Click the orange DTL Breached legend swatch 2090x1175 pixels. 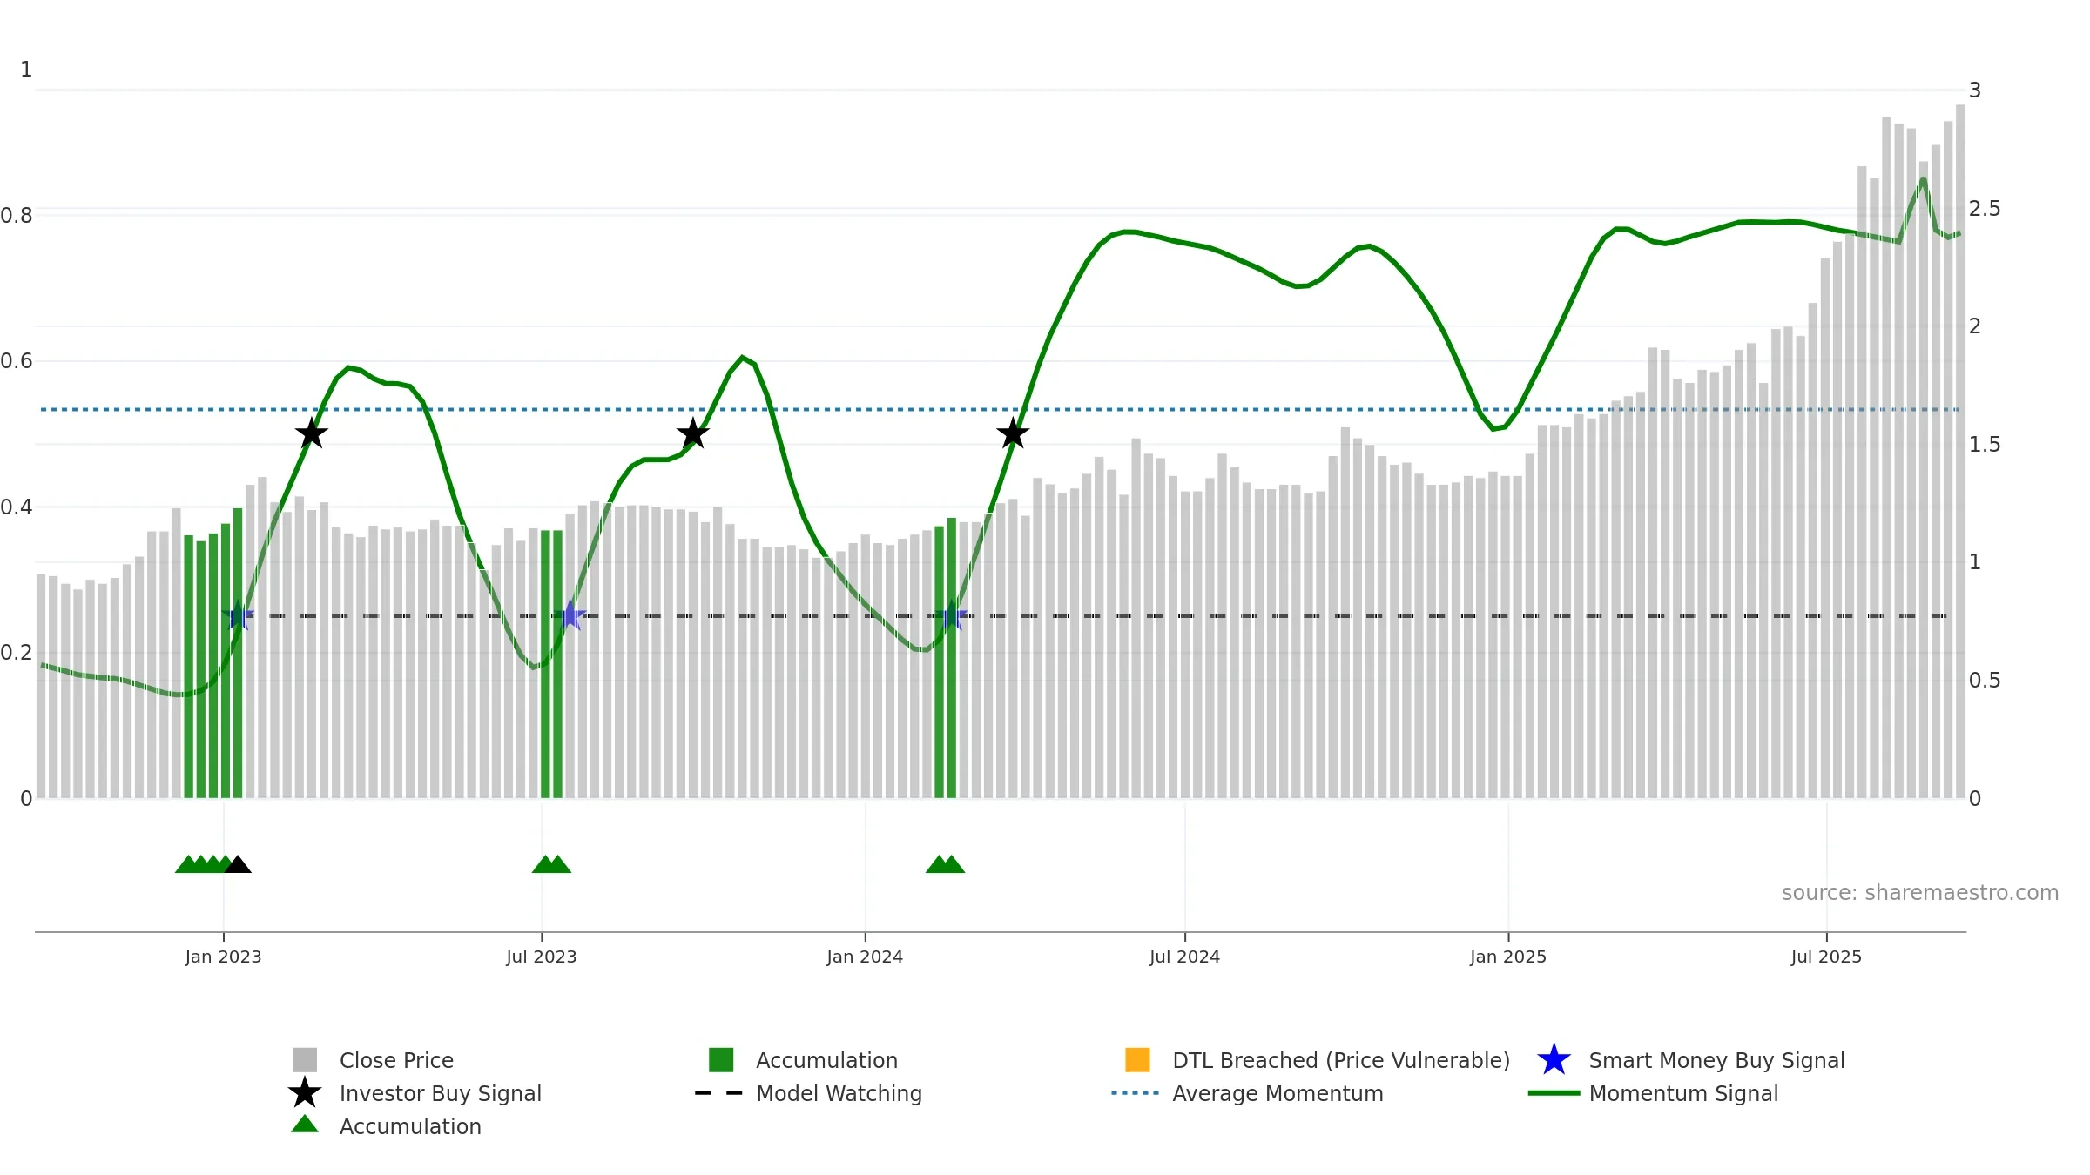(1137, 1060)
